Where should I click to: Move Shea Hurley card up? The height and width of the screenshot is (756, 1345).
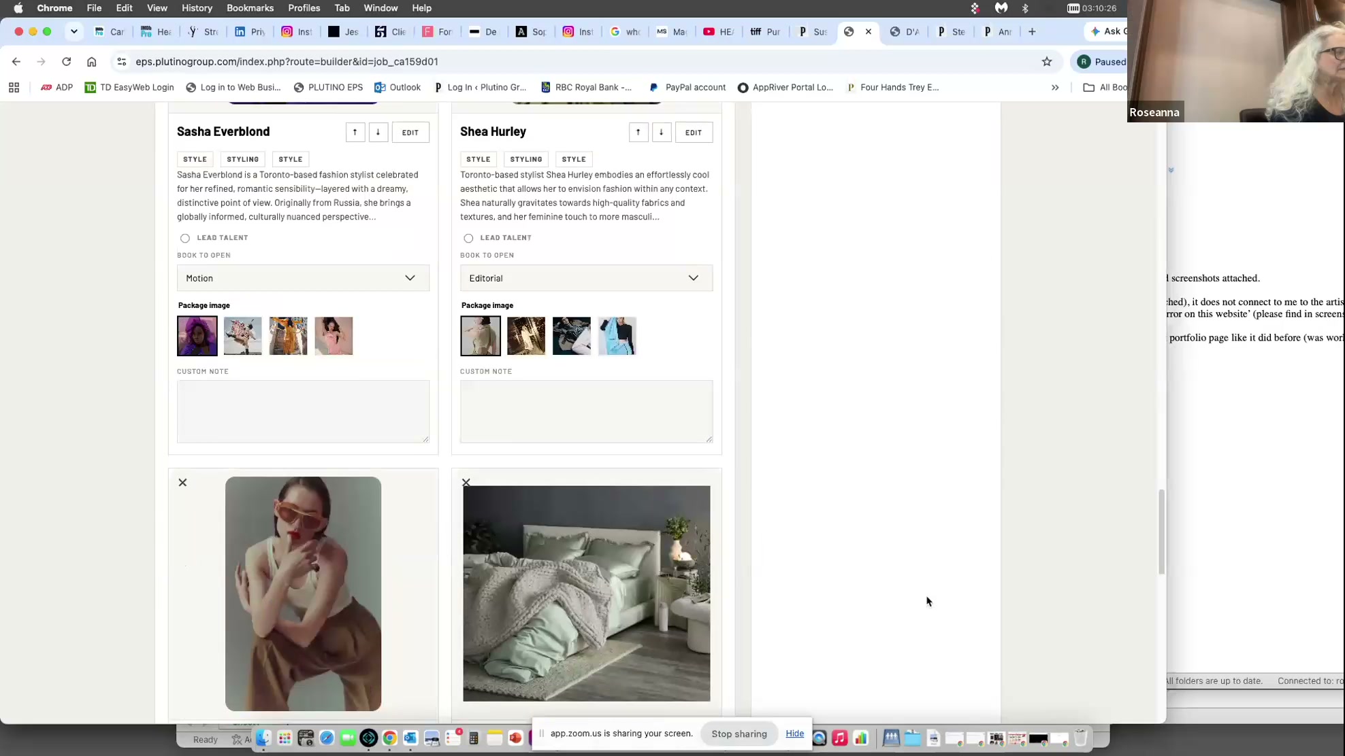click(x=638, y=132)
